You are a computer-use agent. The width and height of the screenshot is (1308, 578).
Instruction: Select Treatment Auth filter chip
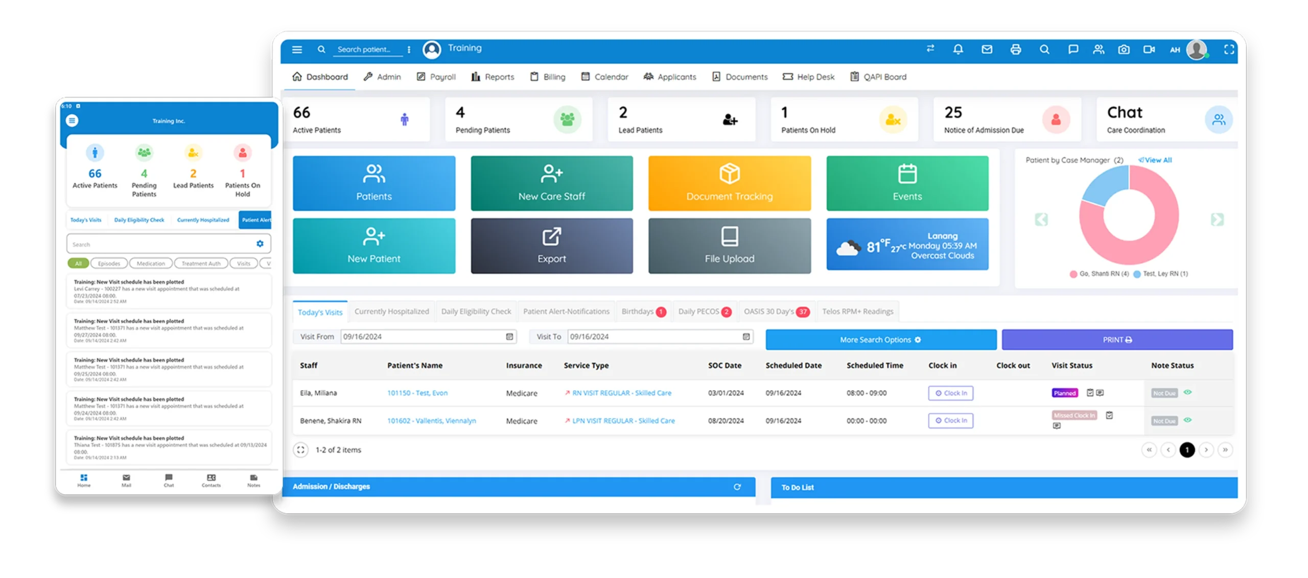201,263
